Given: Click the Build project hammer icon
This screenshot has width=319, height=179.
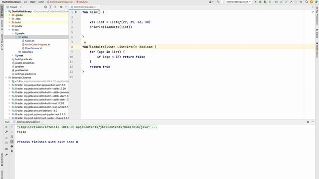Looking at the screenshot, I should point(218,2).
